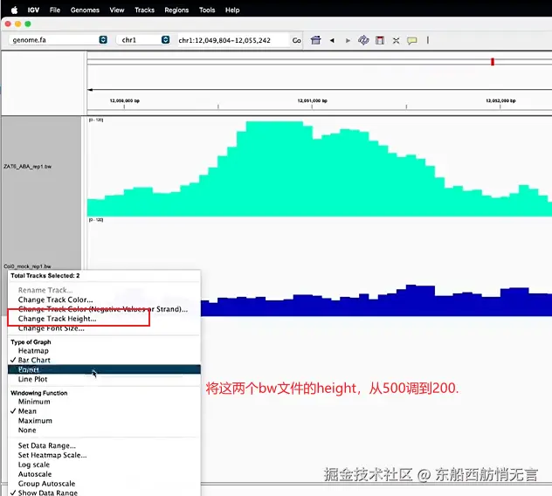Open the Tools menu
552x496 pixels.
[207, 10]
